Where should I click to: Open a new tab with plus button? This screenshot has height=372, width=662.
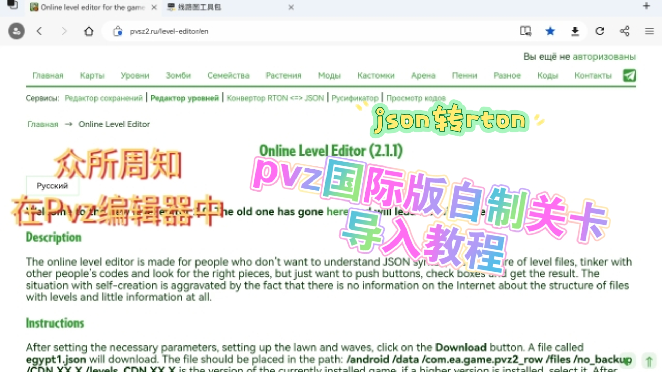tap(646, 6)
